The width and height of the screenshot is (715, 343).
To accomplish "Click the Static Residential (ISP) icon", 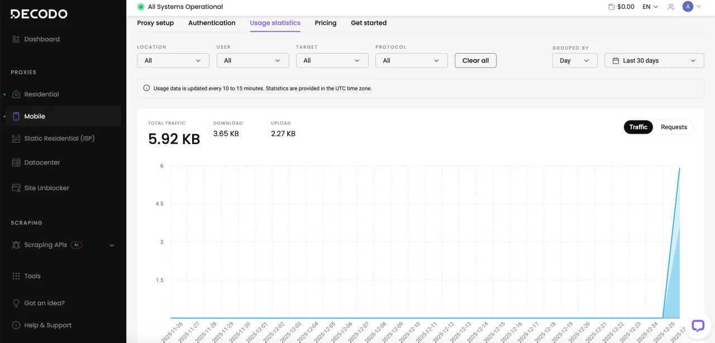I will (x=16, y=139).
